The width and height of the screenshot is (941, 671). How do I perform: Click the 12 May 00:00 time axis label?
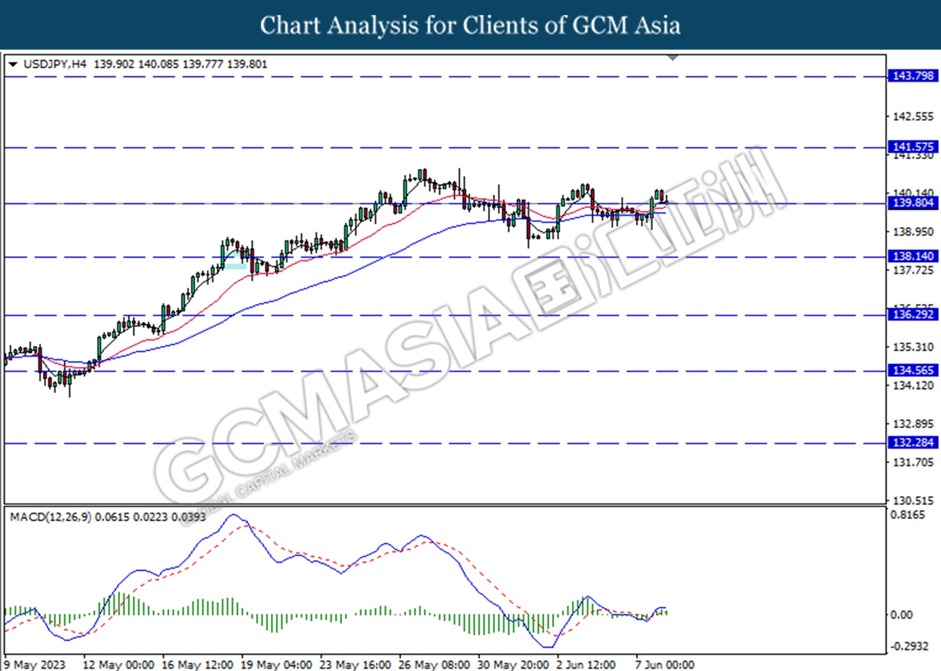point(118,665)
